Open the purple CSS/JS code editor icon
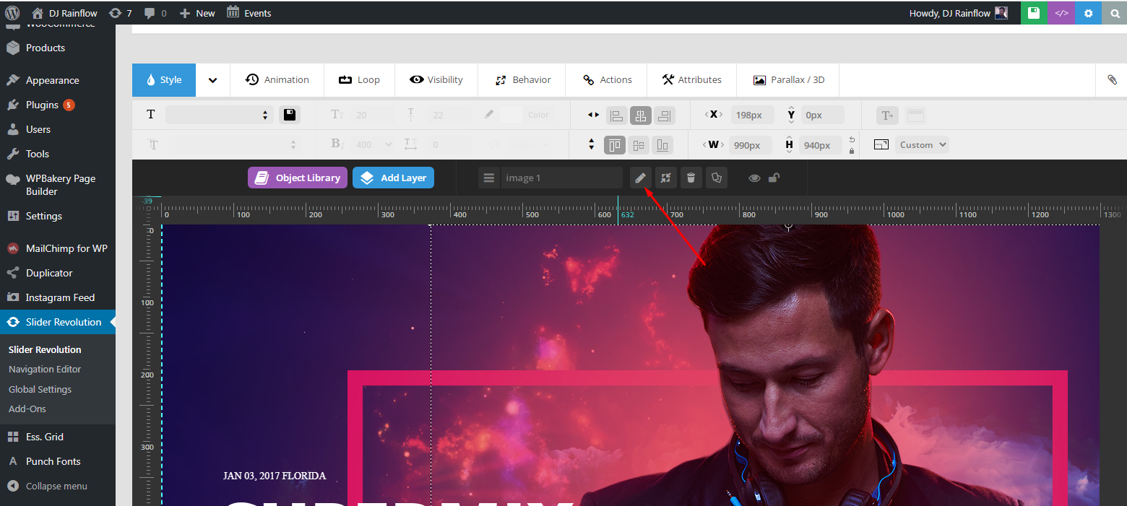The width and height of the screenshot is (1127, 506). point(1061,13)
